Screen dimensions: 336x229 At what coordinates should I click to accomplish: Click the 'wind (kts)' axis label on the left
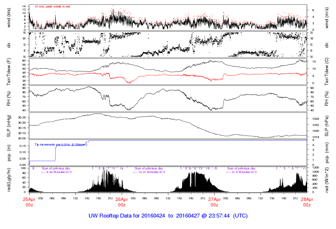coord(9,18)
